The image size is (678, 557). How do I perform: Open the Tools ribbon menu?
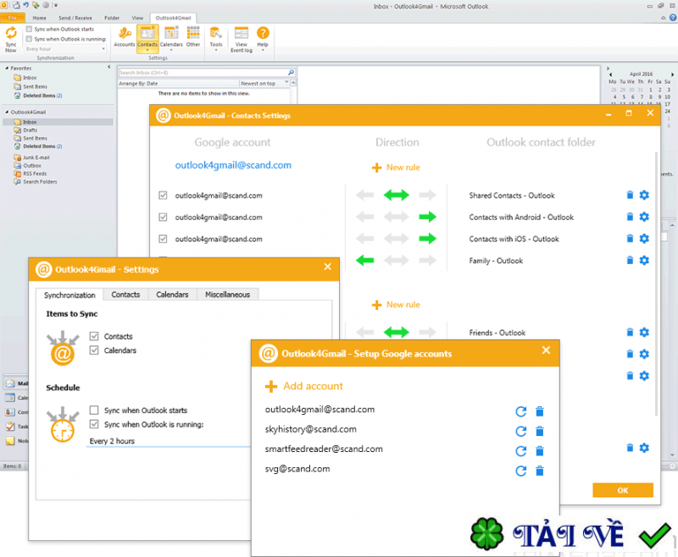(216, 38)
